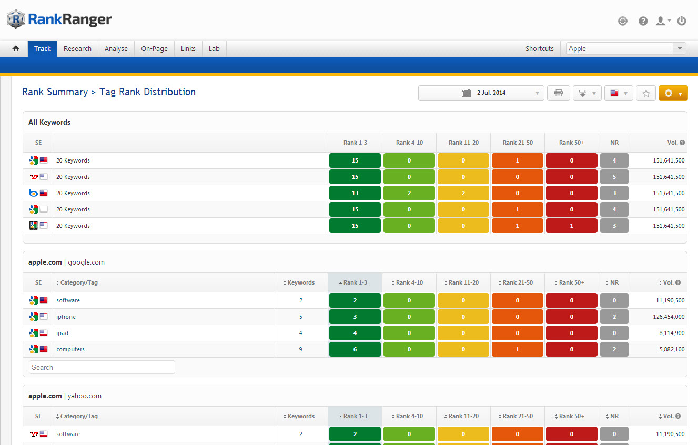Viewport: 698px width, 445px height.
Task: Click the sync refresh icon in header
Action: [x=623, y=21]
